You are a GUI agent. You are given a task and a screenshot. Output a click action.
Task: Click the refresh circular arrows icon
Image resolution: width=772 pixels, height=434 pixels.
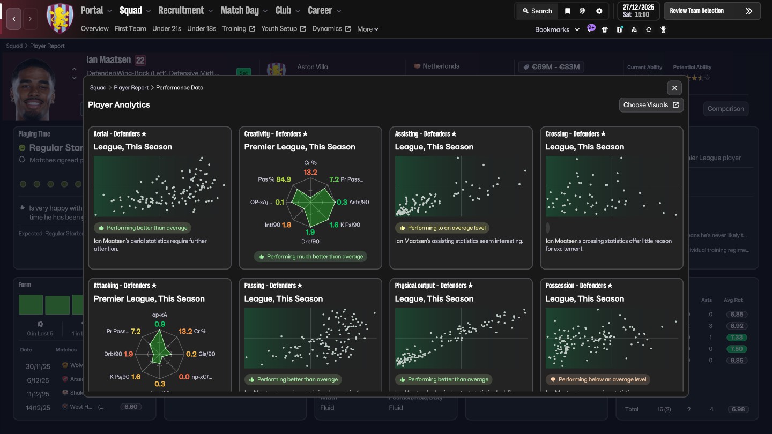649,29
